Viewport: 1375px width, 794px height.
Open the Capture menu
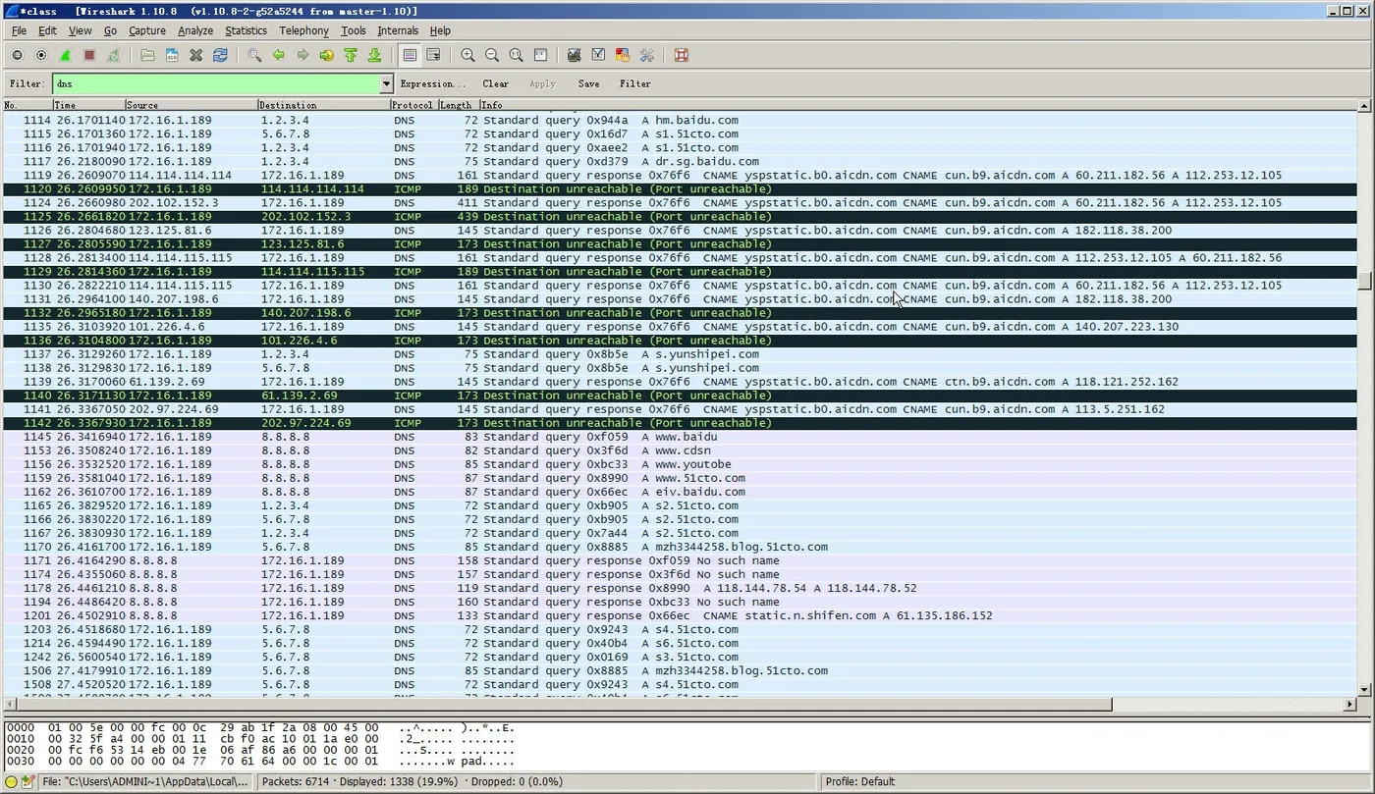tap(147, 30)
